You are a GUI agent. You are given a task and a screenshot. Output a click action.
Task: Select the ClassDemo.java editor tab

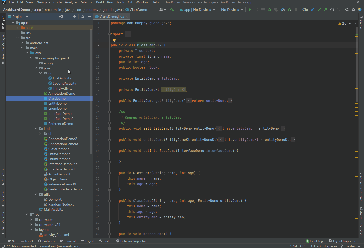[x=112, y=17]
